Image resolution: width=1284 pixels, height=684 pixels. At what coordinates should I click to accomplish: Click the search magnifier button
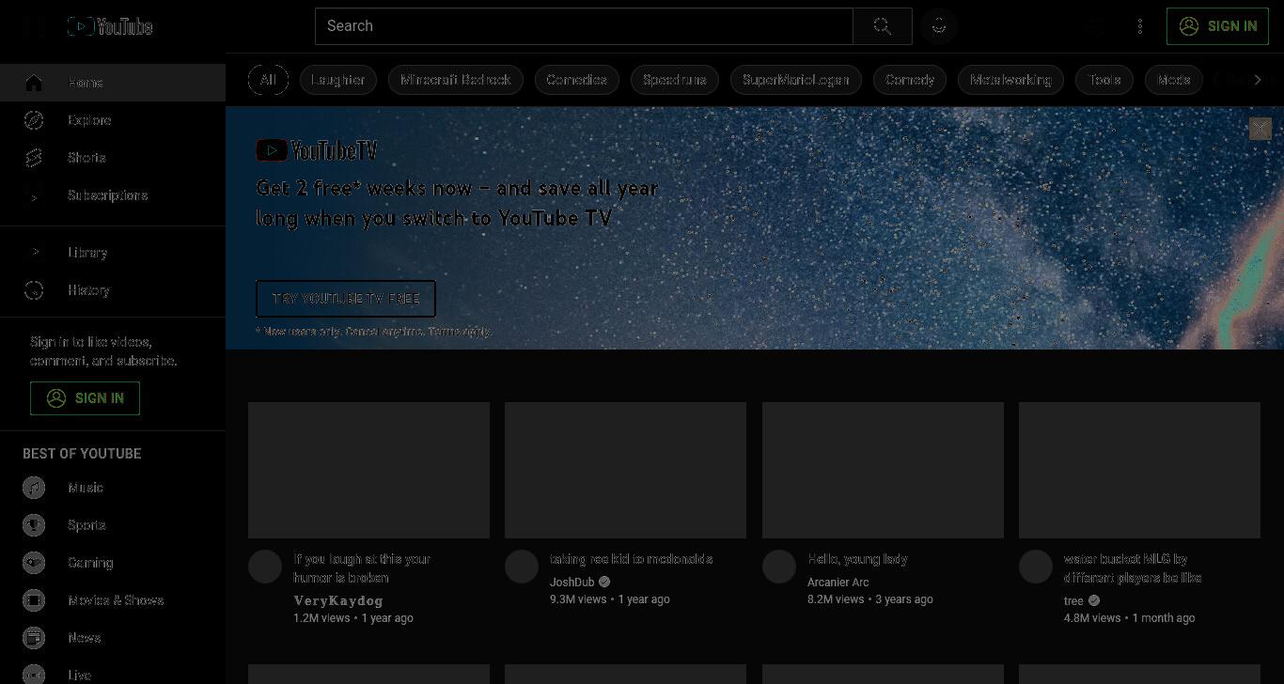tap(882, 26)
